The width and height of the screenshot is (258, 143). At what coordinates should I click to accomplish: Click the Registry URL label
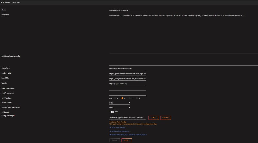[x=6, y=73]
